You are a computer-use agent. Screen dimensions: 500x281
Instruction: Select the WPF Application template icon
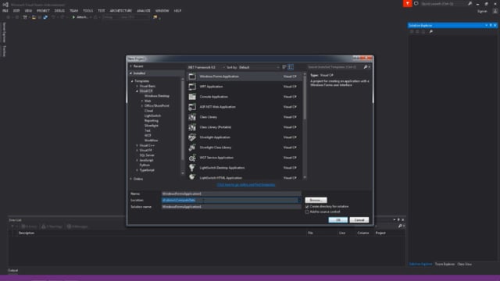tap(192, 87)
